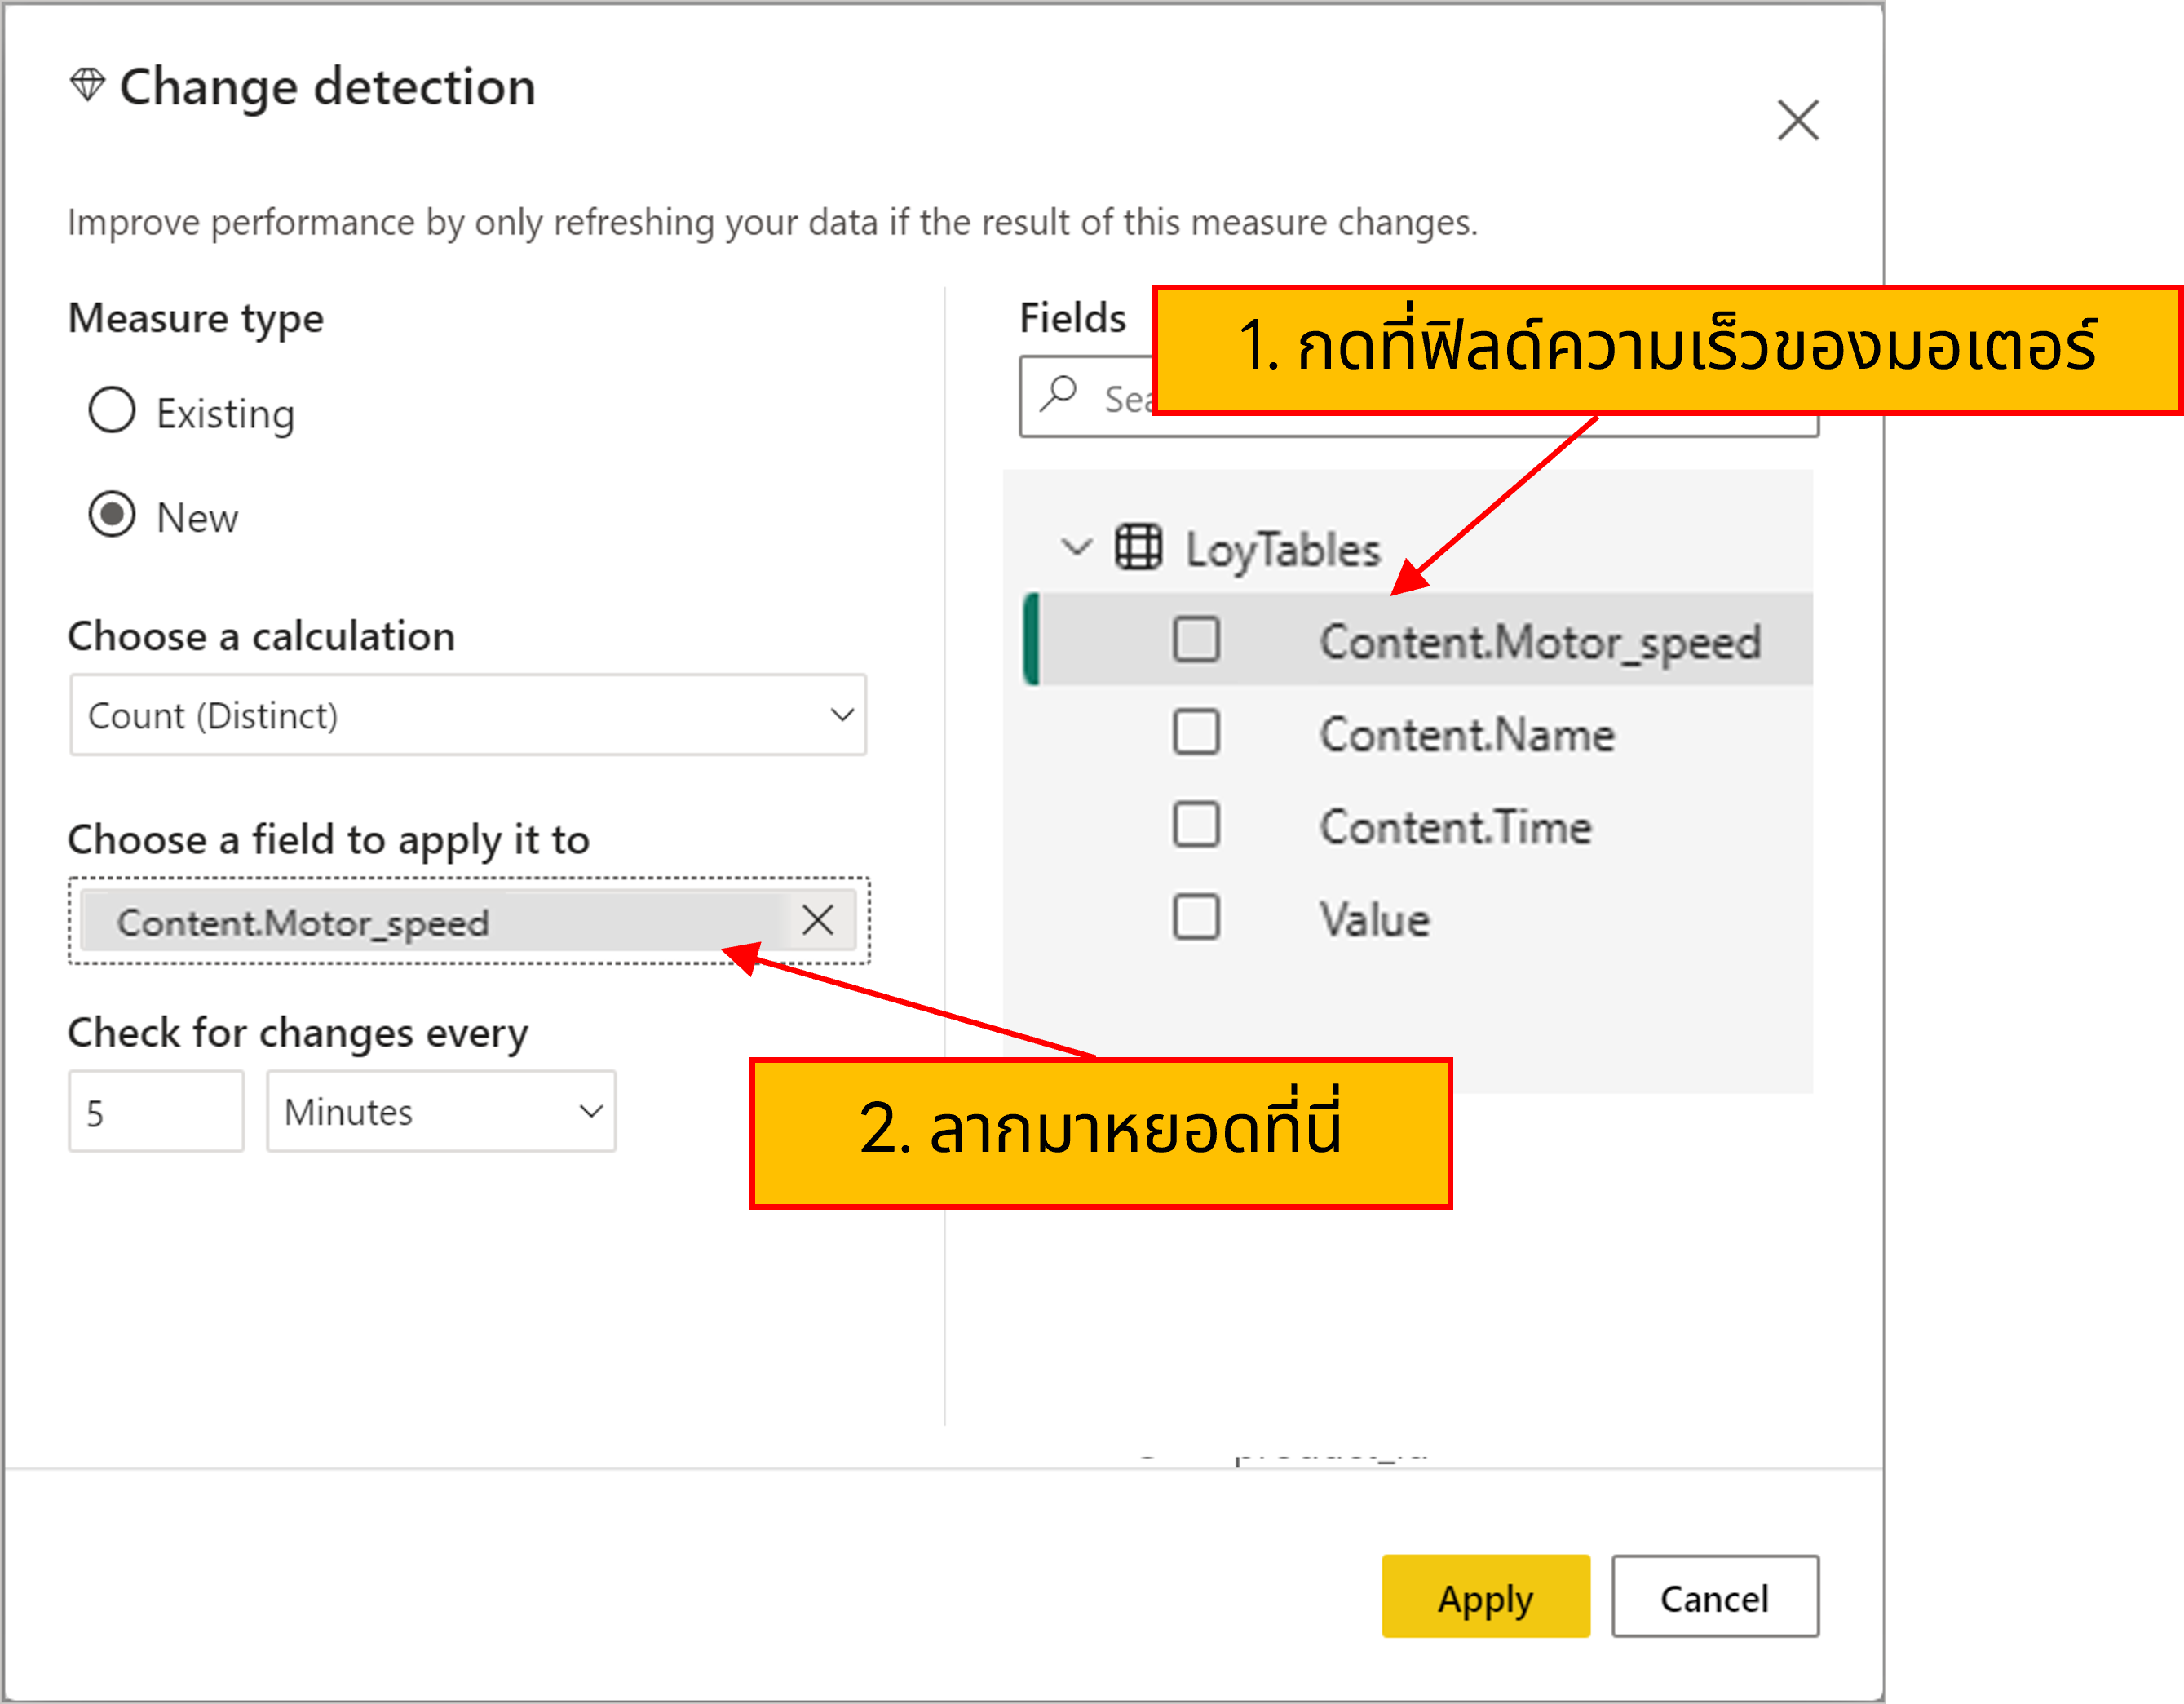Open the Minutes interval unit dropdown

[x=441, y=1111]
